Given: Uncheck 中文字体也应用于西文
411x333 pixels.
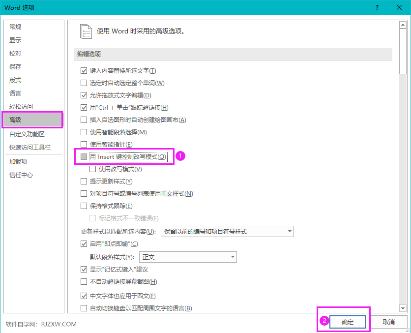Looking at the screenshot, I should 84,296.
